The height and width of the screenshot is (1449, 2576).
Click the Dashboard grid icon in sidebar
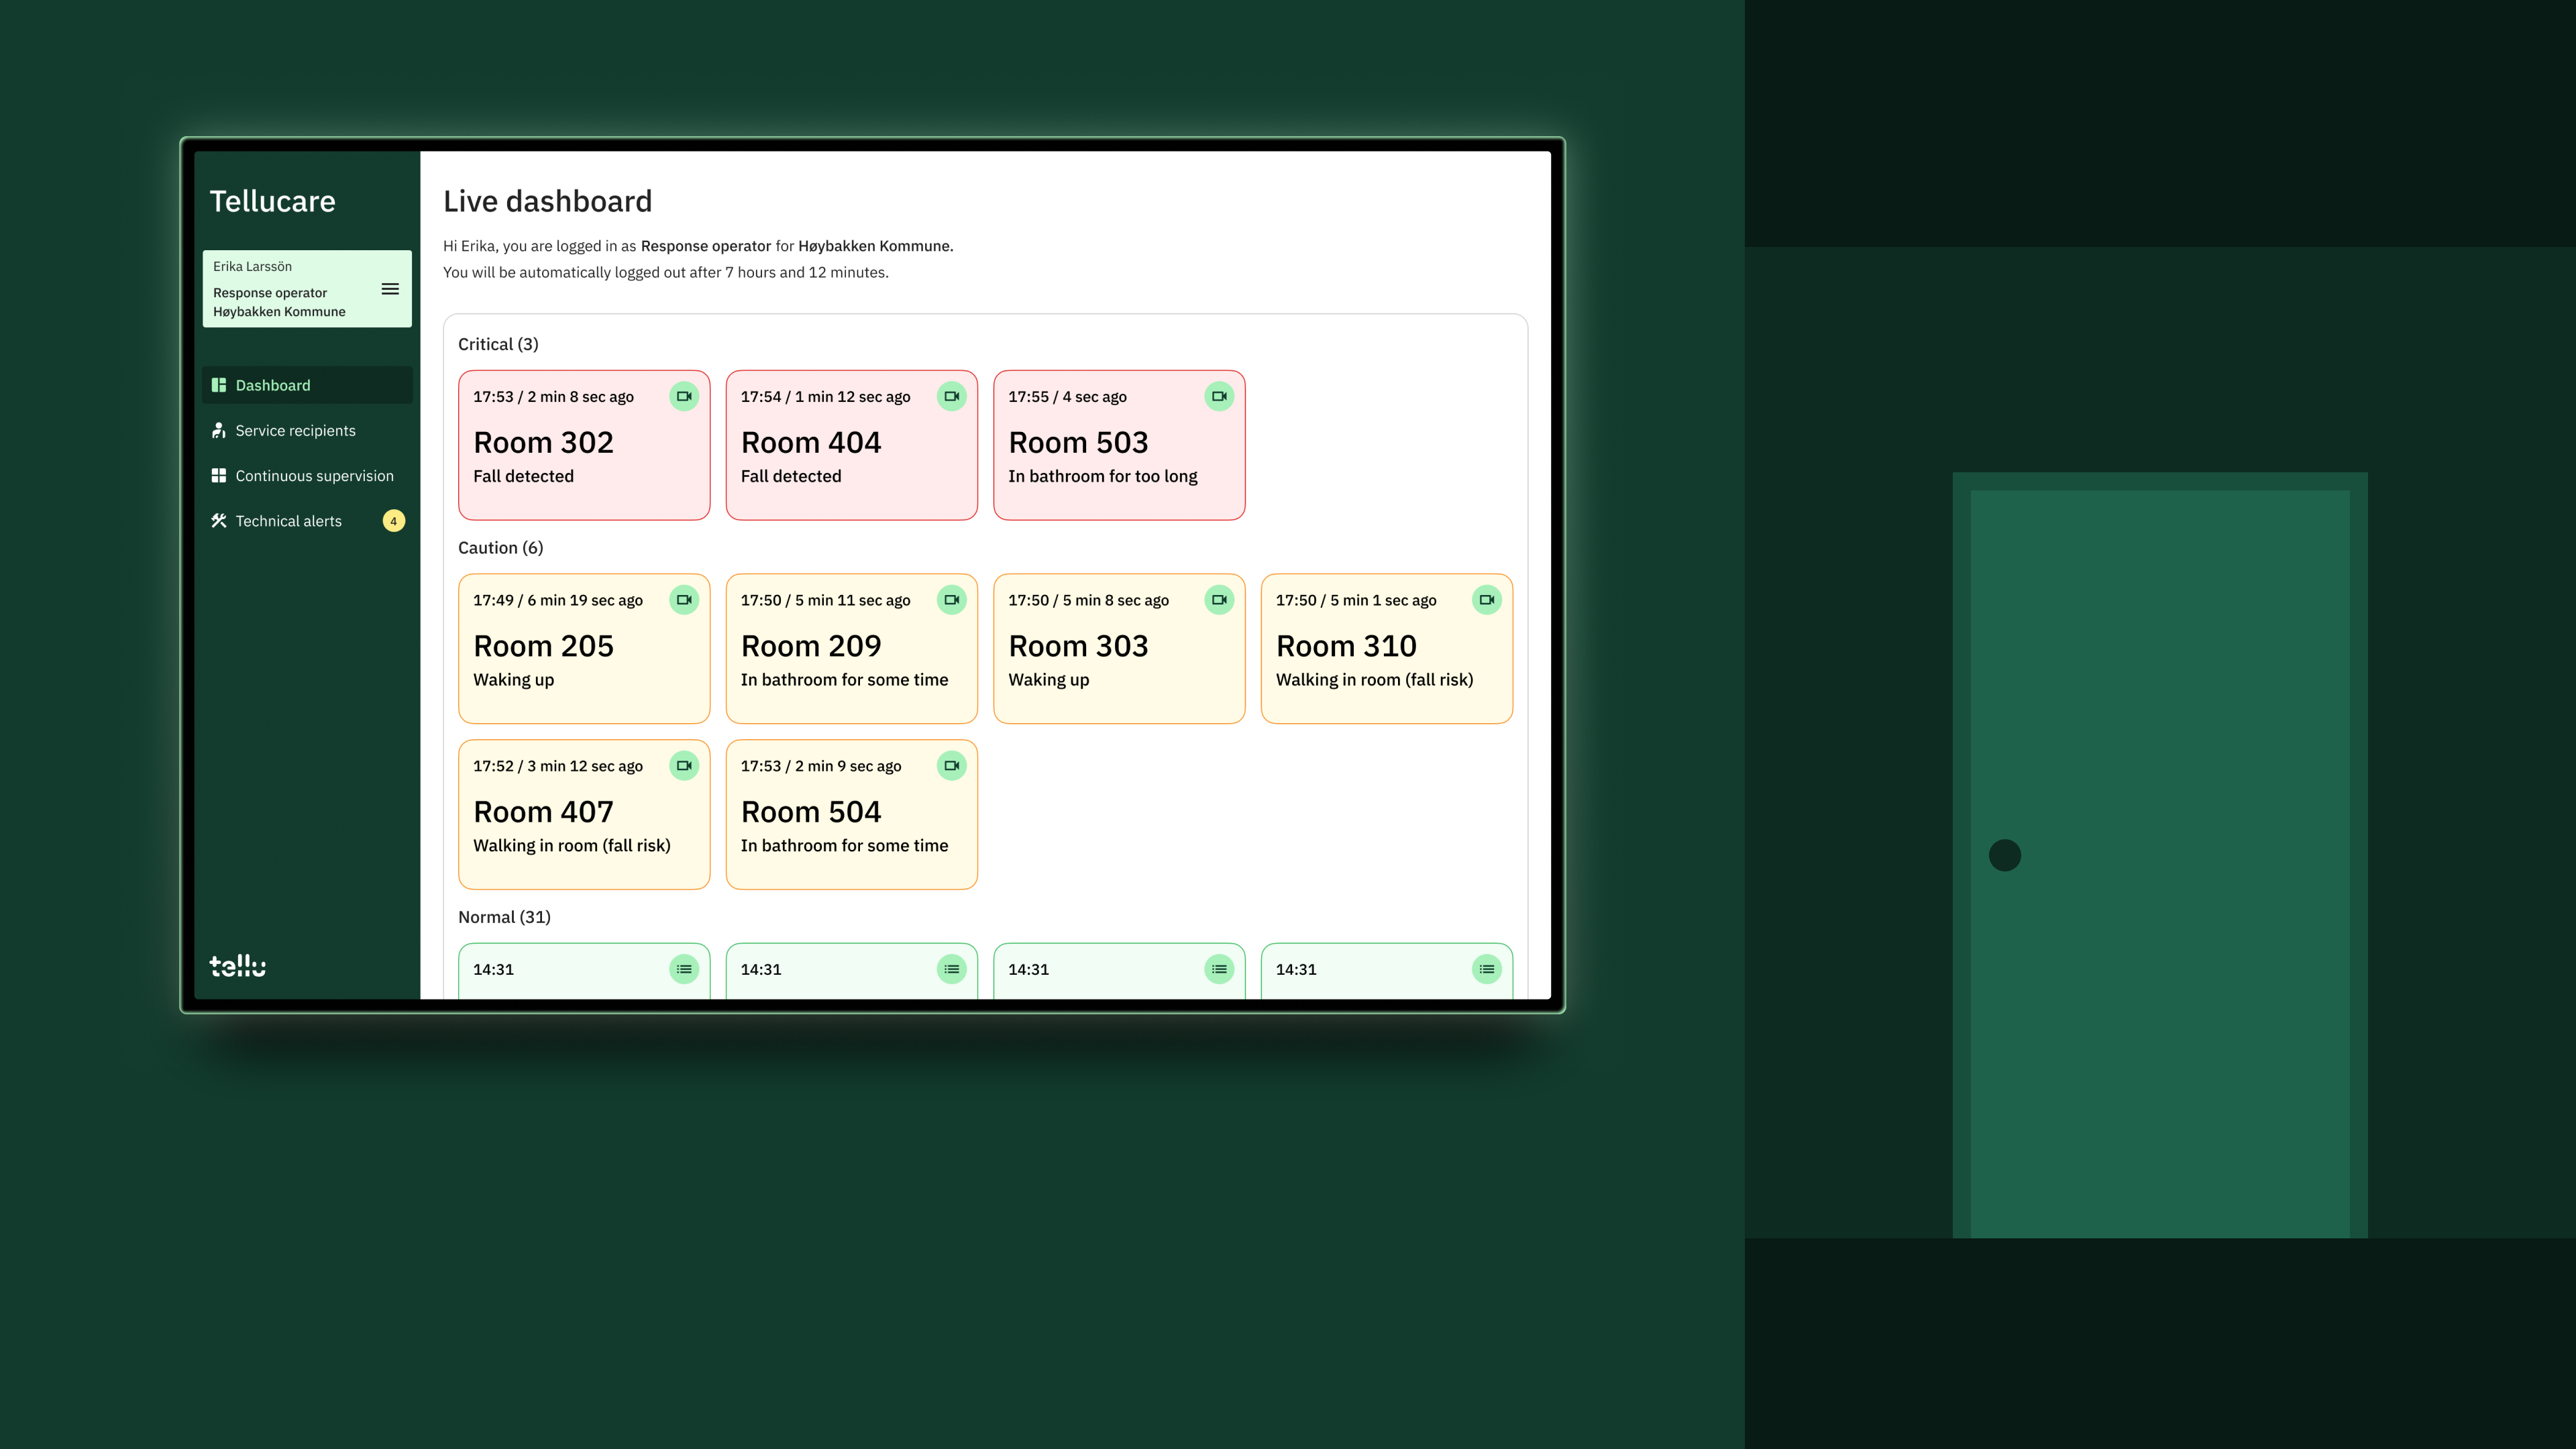click(x=219, y=385)
